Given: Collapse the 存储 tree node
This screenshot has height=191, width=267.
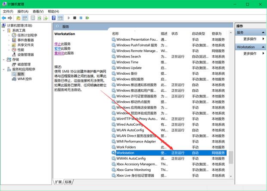Looking at the screenshot, I should click(4, 60).
